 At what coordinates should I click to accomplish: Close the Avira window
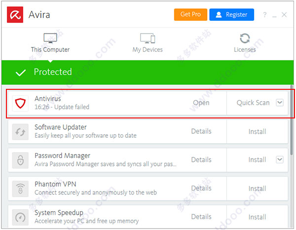(x=284, y=14)
